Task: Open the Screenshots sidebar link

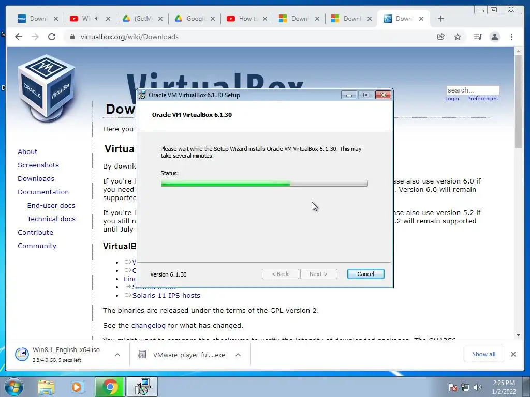Action: pos(38,165)
